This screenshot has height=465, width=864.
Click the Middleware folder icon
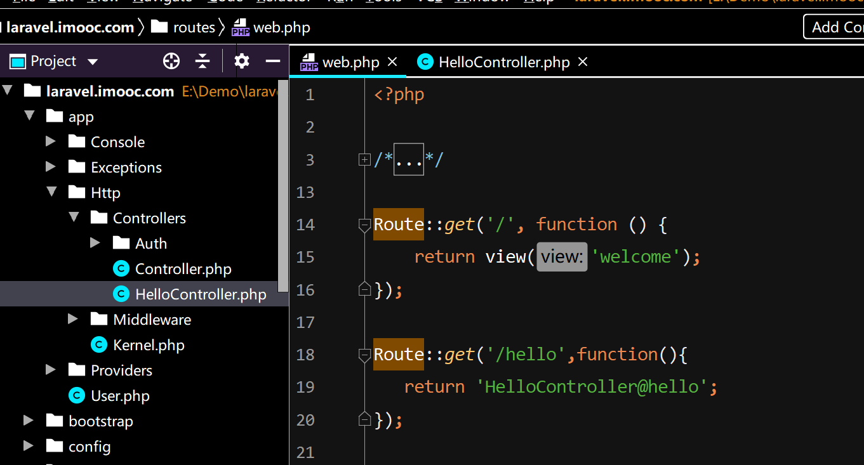(99, 318)
